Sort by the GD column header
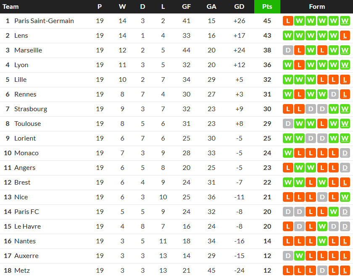 click(239, 7)
